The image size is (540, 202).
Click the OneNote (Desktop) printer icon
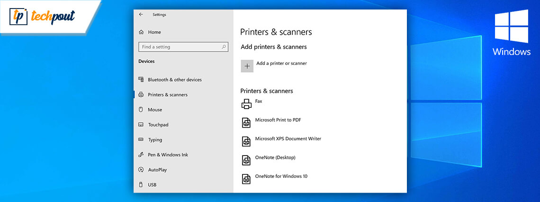tap(246, 160)
